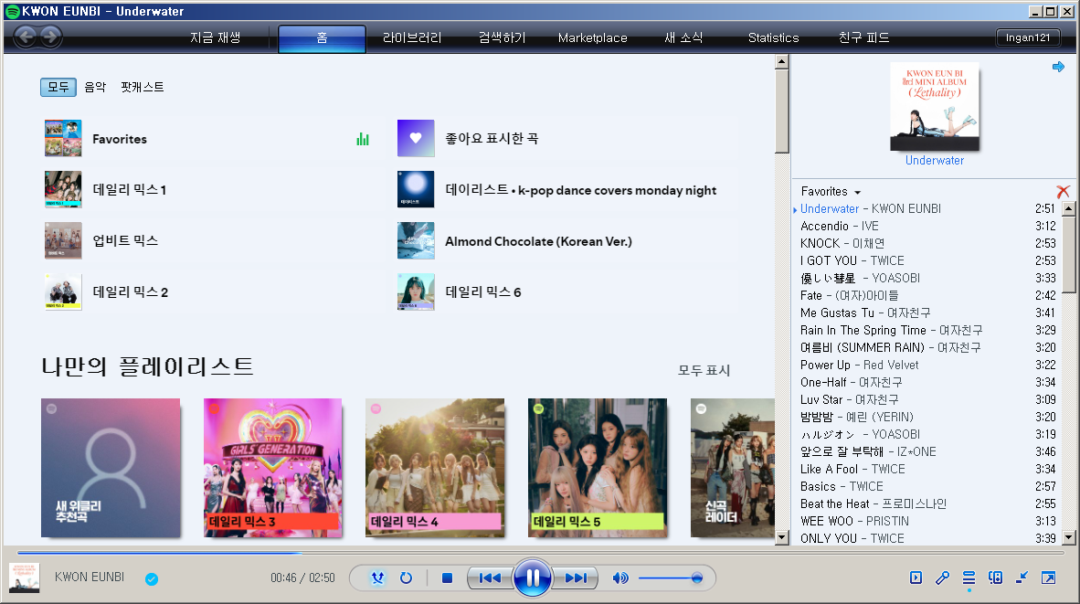
Task: Click the Spotify logo in title bar
Action: pos(13,11)
